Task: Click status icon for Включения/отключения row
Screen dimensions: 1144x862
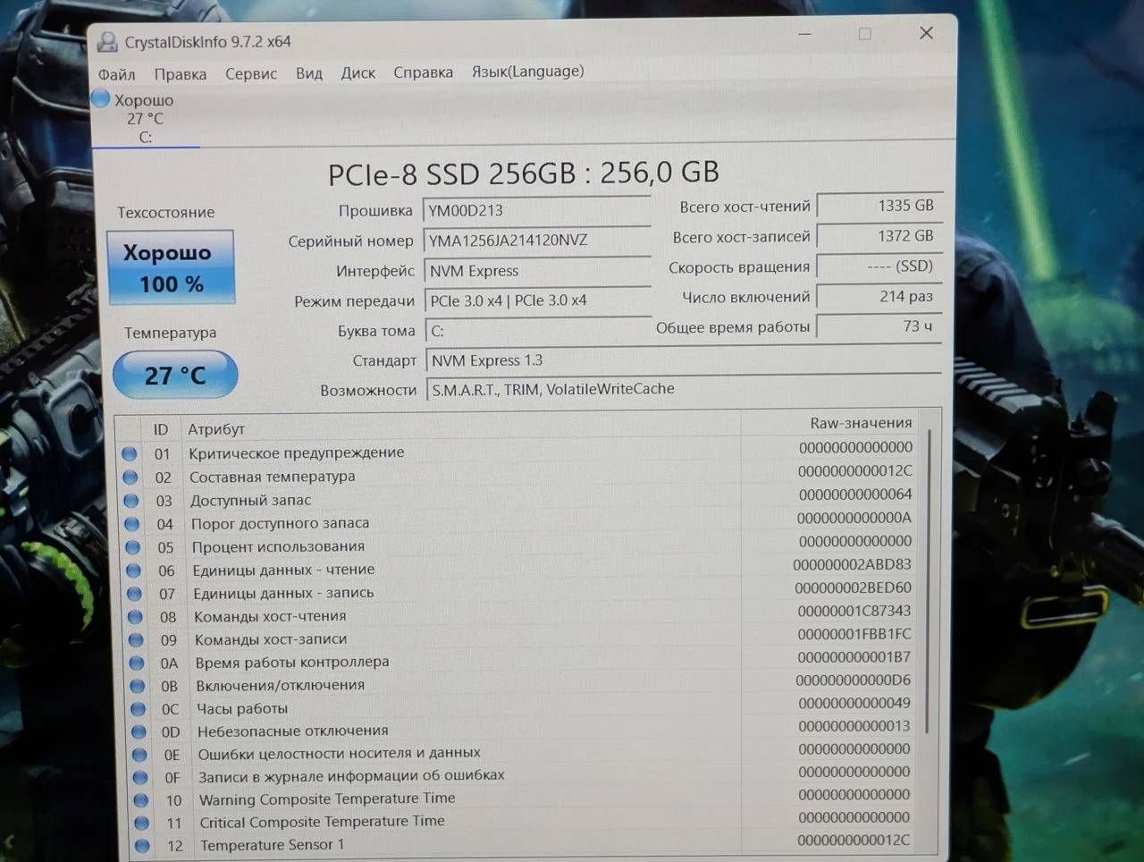Action: tap(138, 687)
